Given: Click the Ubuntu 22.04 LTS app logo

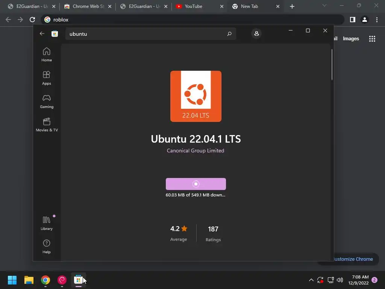Looking at the screenshot, I should tap(196, 96).
